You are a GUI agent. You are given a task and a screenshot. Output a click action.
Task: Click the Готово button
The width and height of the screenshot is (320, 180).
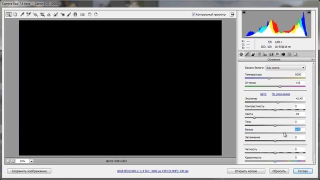pyautogui.click(x=302, y=171)
